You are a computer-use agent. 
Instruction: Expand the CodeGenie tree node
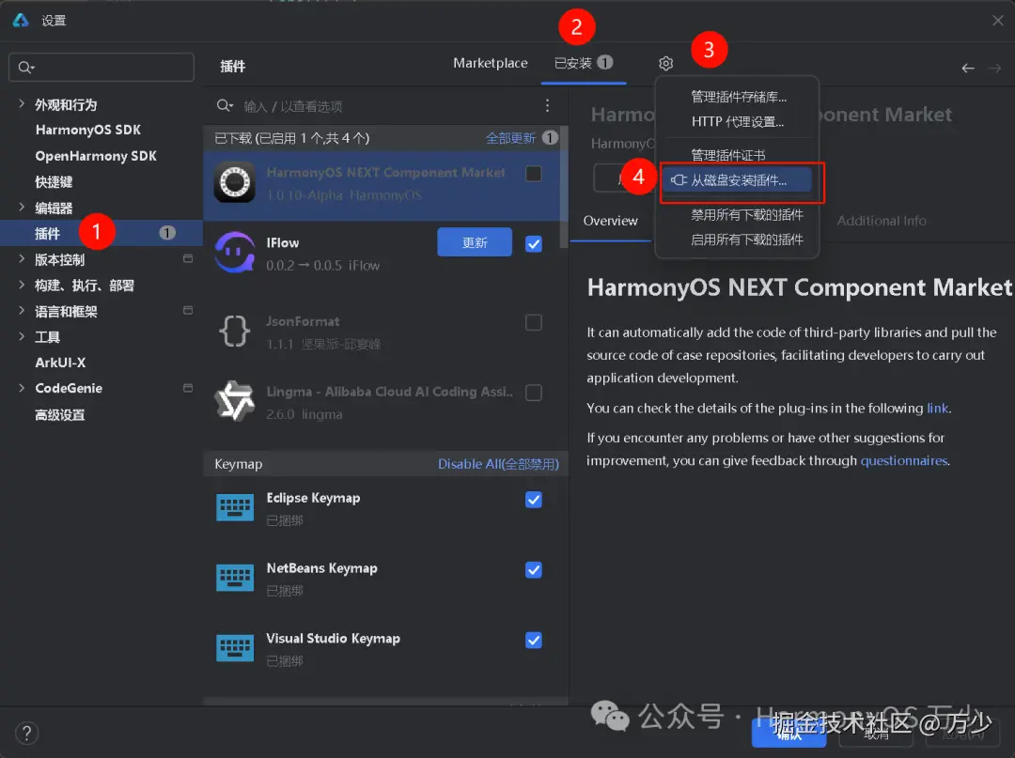tap(22, 388)
